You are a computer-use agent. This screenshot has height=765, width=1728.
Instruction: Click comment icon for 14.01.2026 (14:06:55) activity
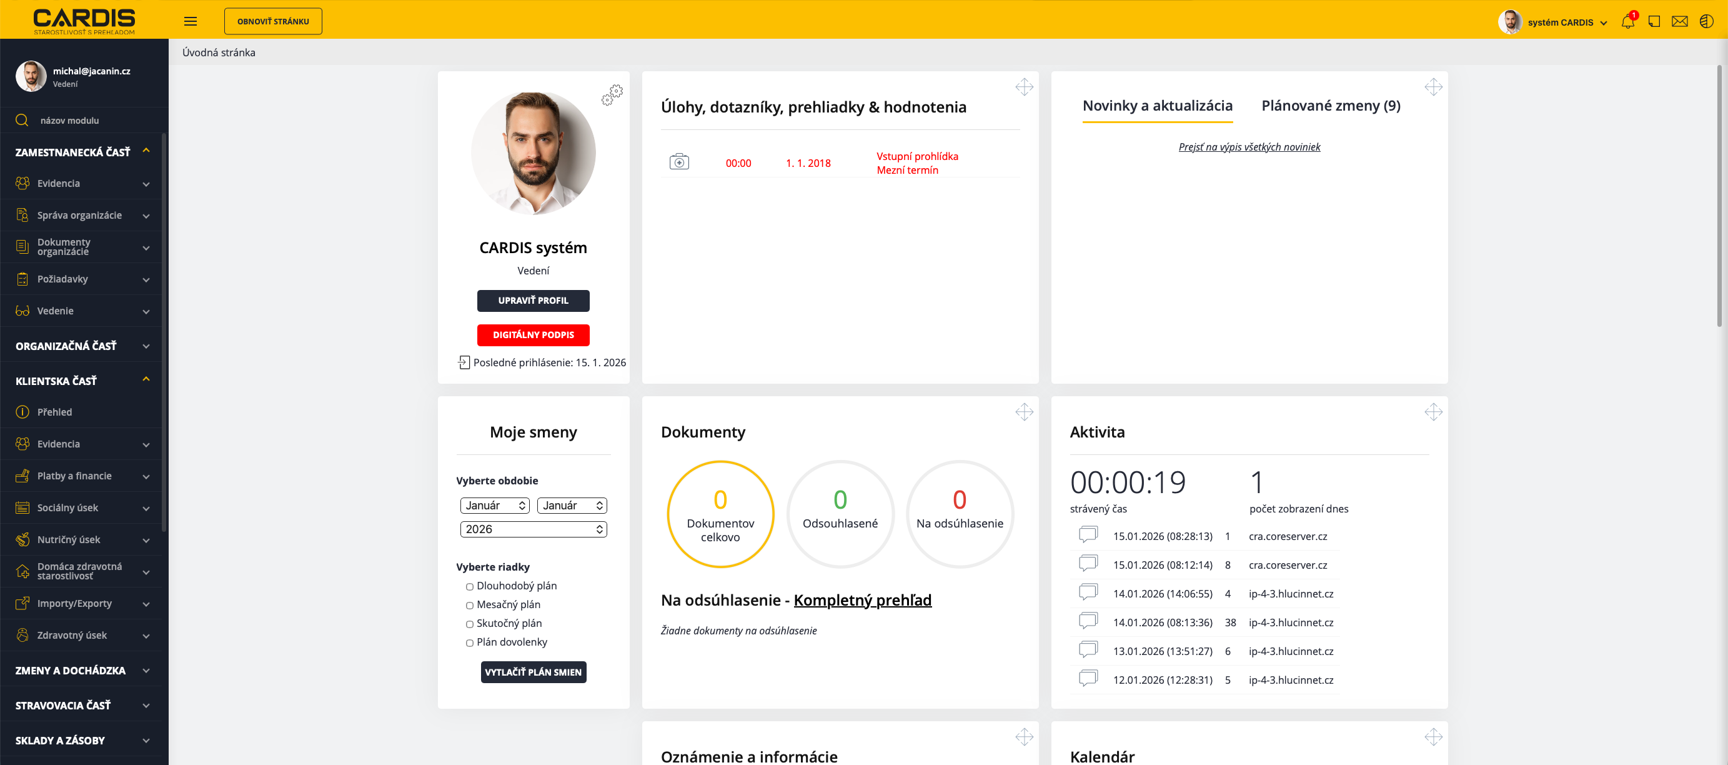point(1088,592)
